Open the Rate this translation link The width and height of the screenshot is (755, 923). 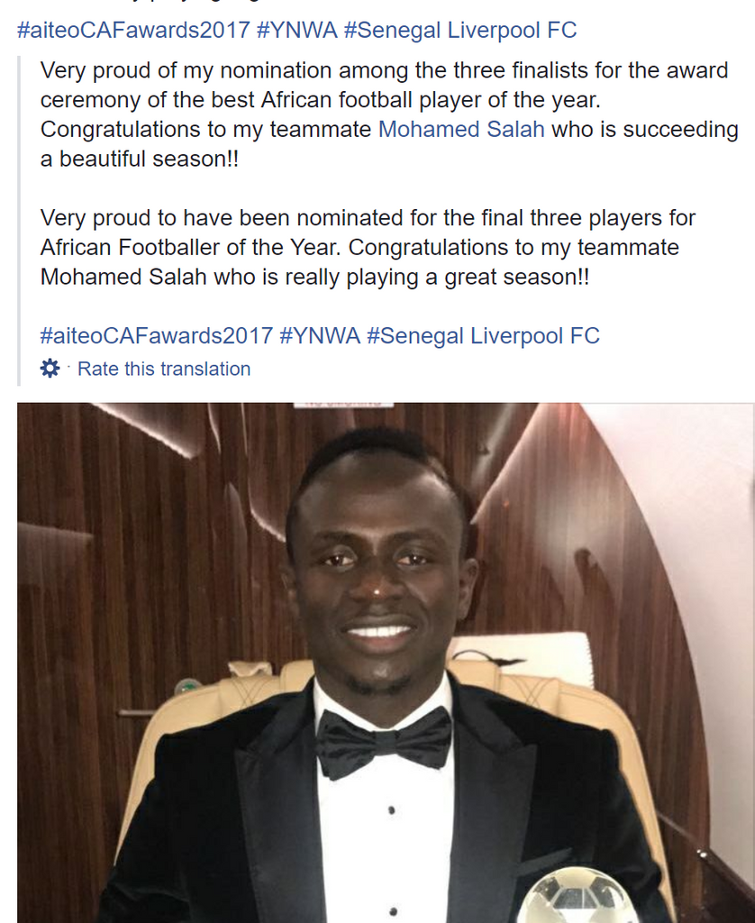pyautogui.click(x=164, y=369)
